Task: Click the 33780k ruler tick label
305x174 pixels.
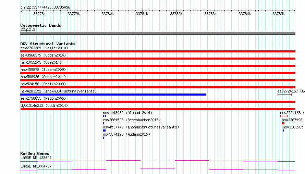Action: (108, 14)
